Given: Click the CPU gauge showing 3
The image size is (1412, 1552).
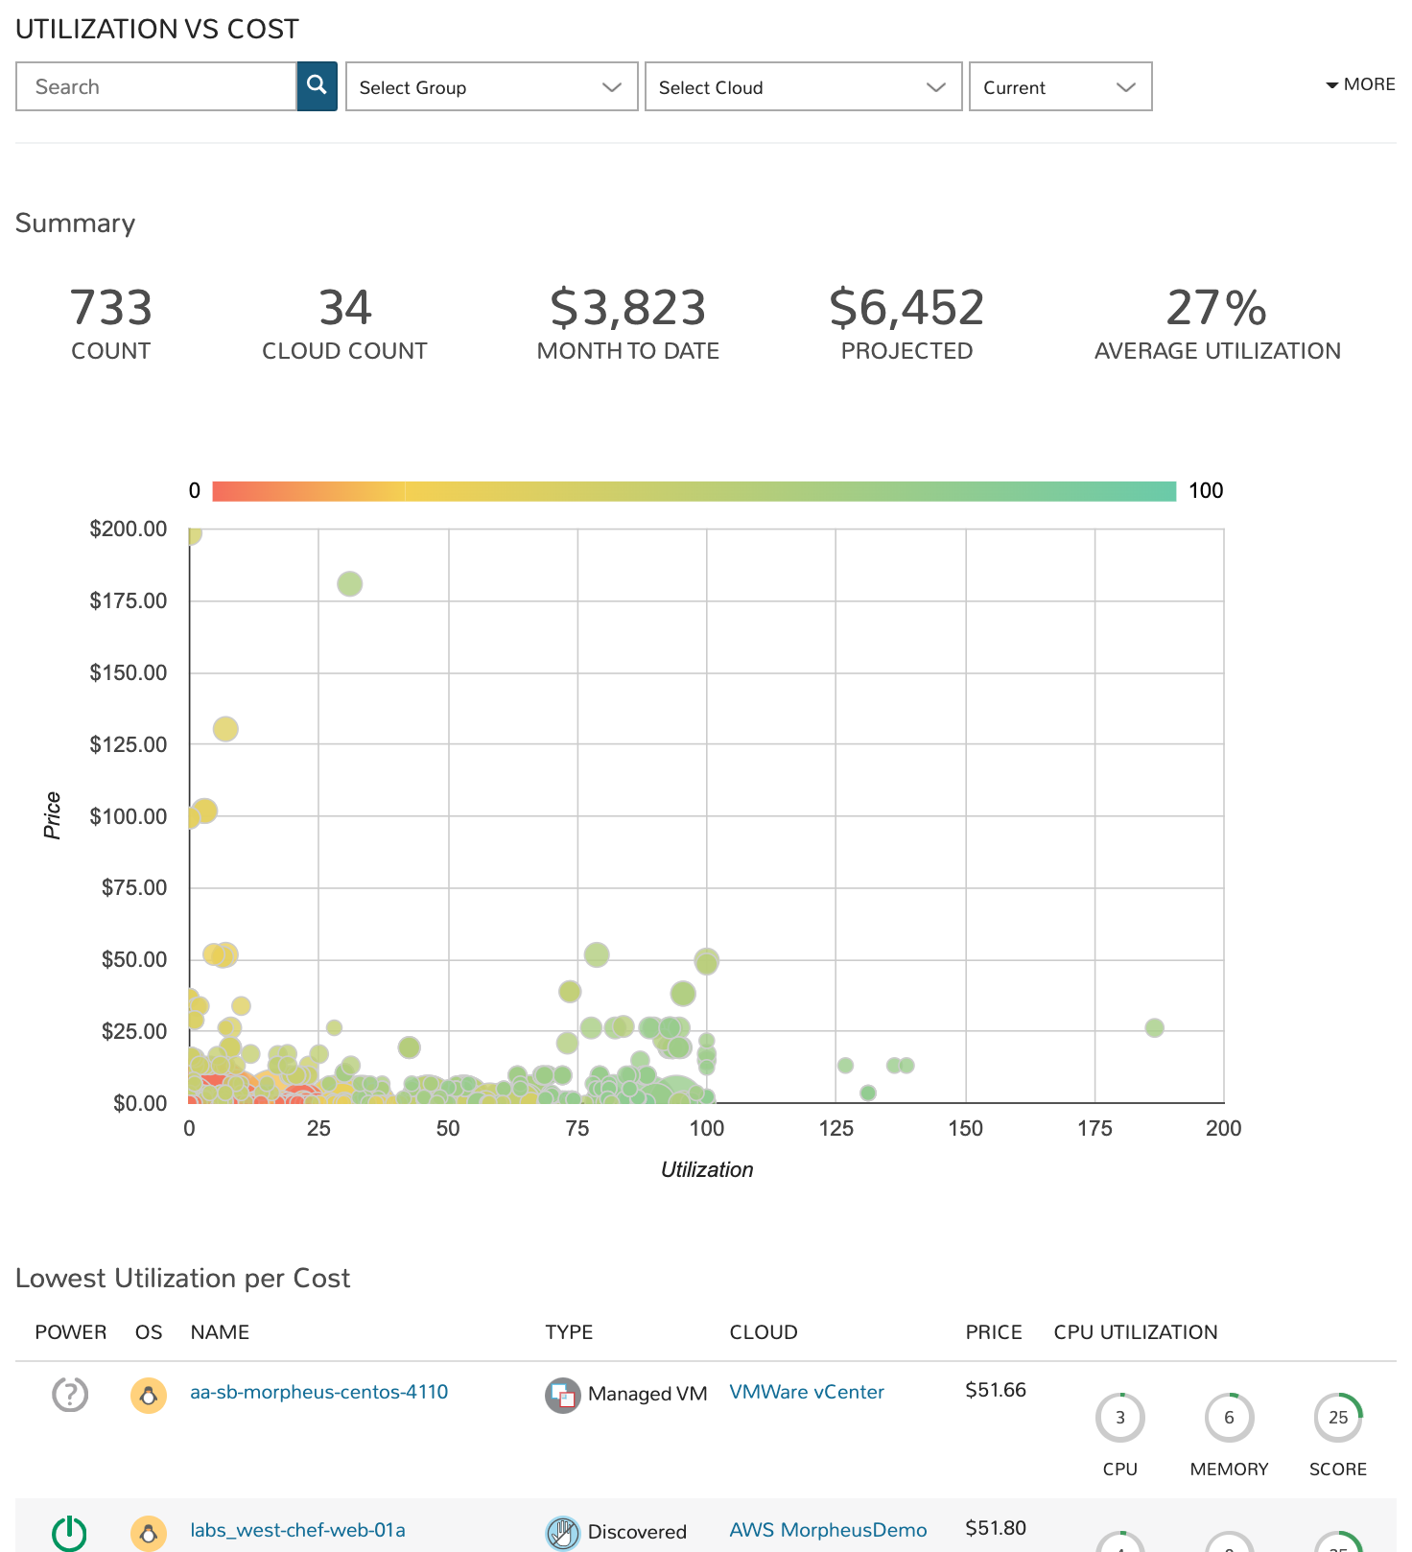Looking at the screenshot, I should click(1119, 1418).
